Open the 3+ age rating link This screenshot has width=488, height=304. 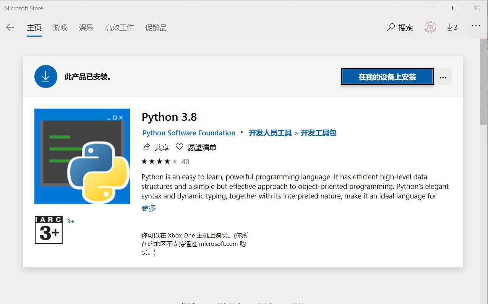tap(71, 221)
